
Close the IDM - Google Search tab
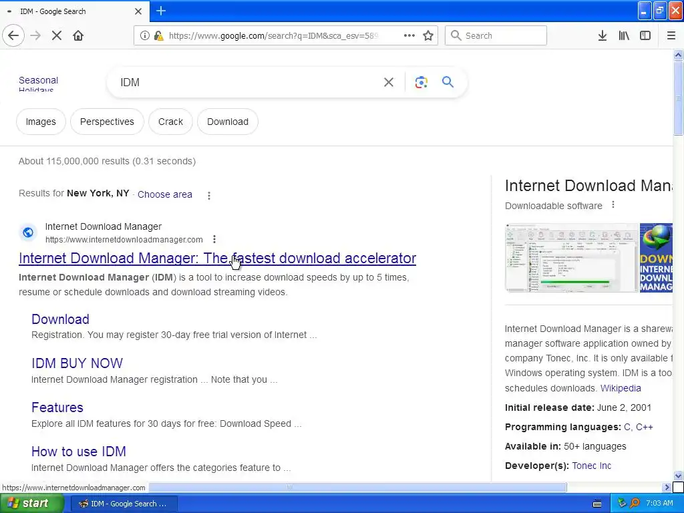tap(138, 11)
